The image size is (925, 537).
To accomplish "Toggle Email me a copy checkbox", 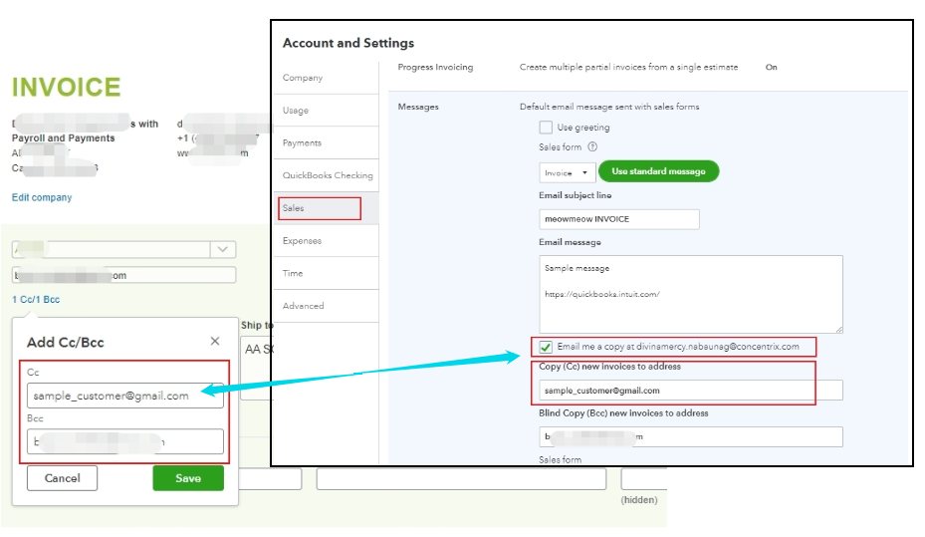I will 546,347.
